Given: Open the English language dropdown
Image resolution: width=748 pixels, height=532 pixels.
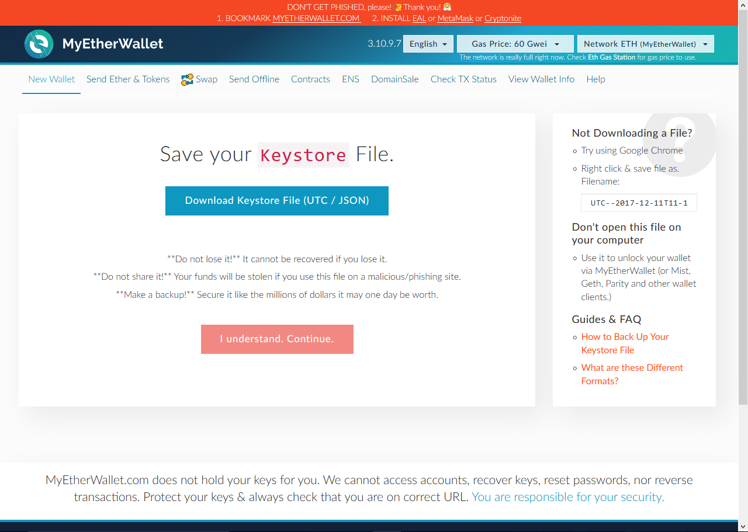Looking at the screenshot, I should [428, 44].
